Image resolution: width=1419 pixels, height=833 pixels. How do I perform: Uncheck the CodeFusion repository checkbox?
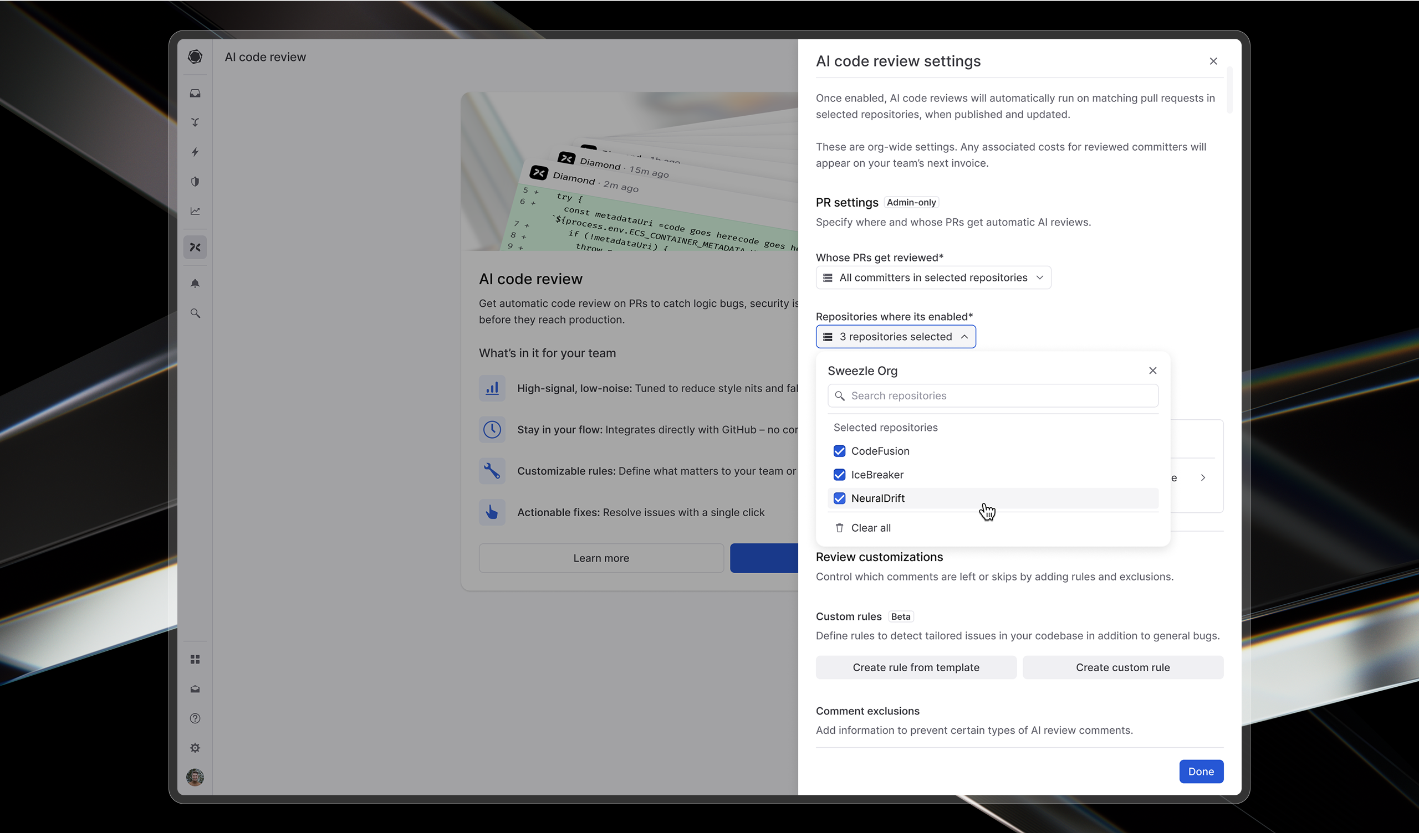click(839, 451)
